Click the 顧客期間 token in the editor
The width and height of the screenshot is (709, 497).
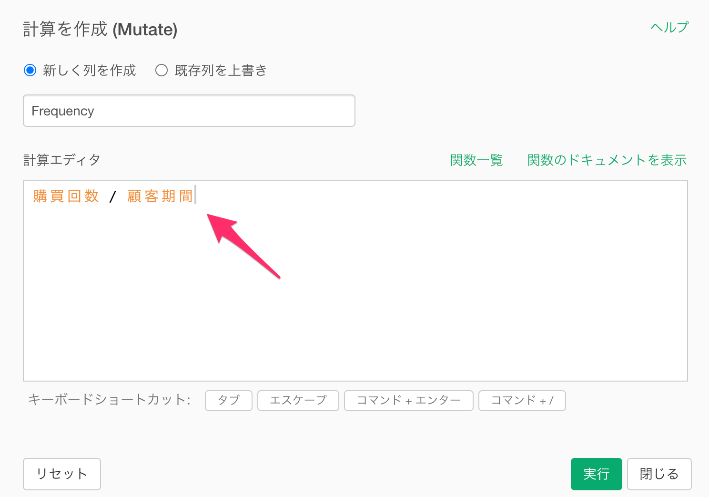(160, 196)
